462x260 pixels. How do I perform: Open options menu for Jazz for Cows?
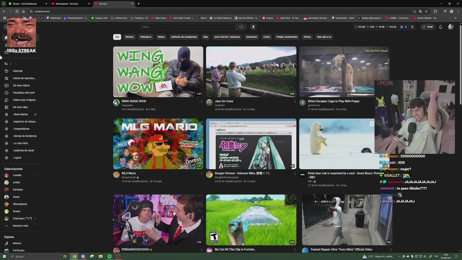pyautogui.click(x=295, y=101)
